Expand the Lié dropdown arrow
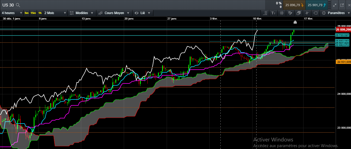This screenshot has height=149, width=351. [149, 13]
